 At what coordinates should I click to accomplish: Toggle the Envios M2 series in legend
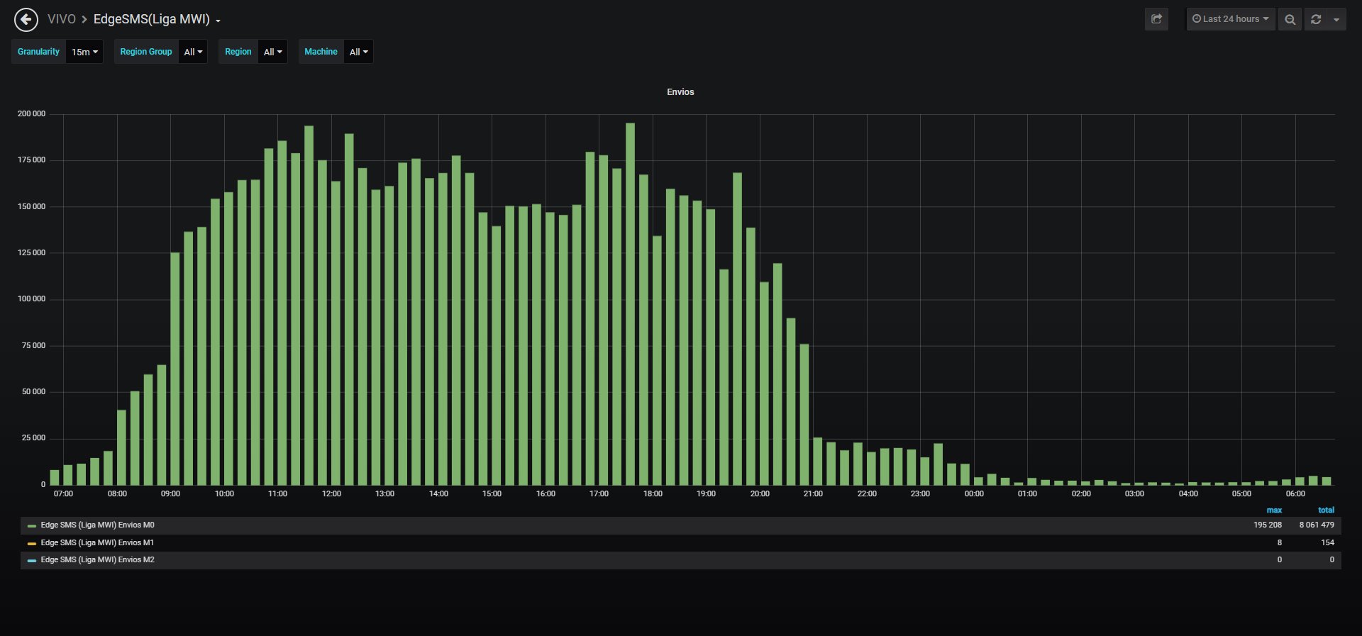click(97, 560)
